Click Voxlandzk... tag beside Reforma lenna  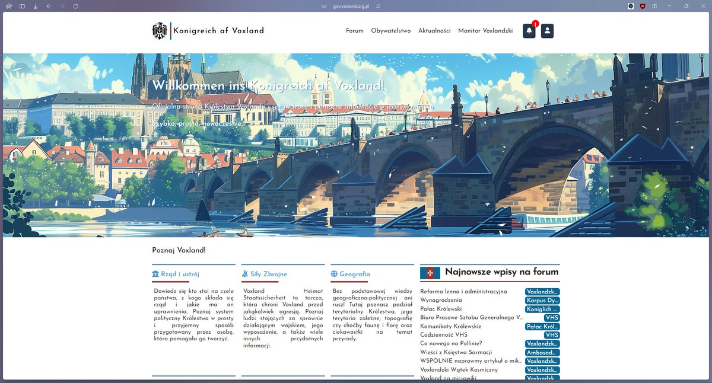coord(542,292)
